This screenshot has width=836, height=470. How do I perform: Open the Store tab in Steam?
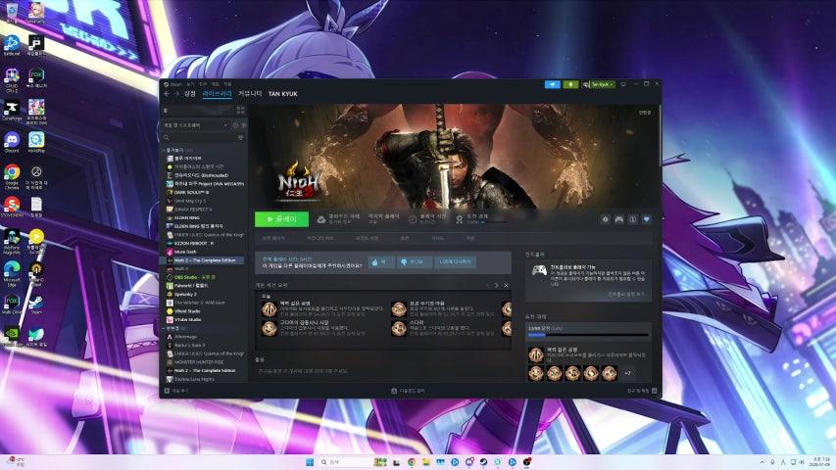click(190, 94)
